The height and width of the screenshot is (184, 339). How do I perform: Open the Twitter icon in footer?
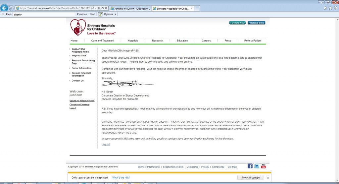[x=257, y=166]
